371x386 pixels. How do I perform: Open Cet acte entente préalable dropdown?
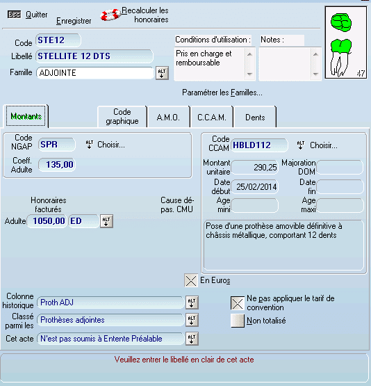[192, 339]
